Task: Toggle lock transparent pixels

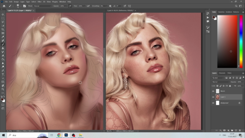Action: pyautogui.click(x=217, y=86)
